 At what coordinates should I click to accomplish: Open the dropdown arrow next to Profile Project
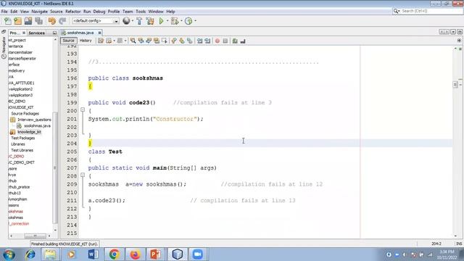195,21
